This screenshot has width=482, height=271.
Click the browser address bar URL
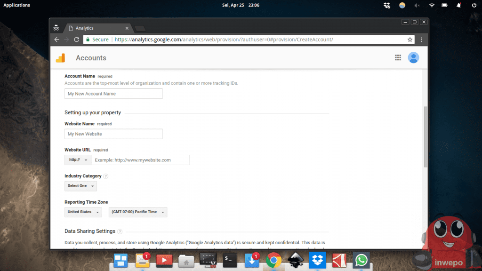click(224, 40)
